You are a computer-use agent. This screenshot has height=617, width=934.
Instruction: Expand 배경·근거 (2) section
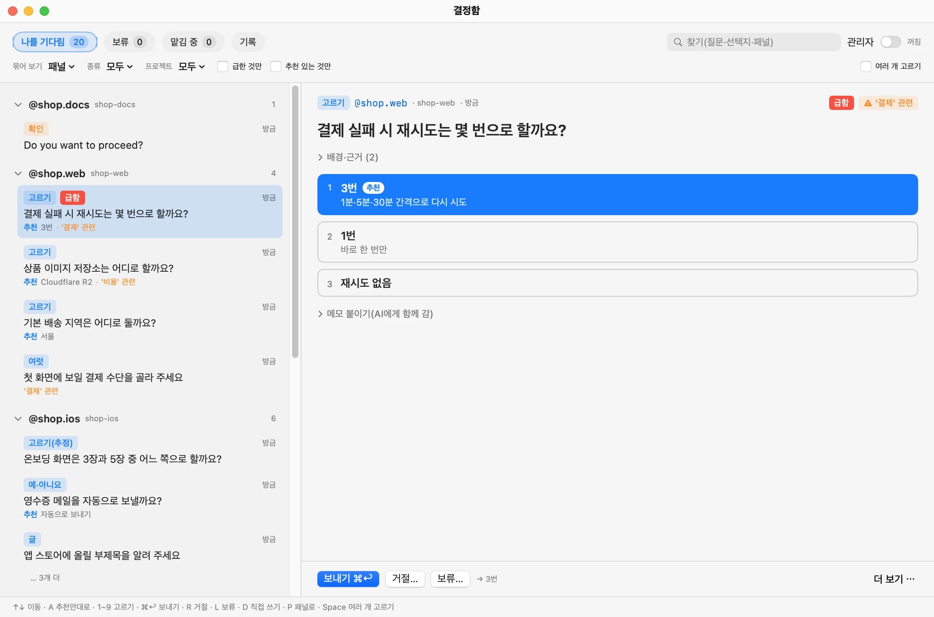(348, 157)
